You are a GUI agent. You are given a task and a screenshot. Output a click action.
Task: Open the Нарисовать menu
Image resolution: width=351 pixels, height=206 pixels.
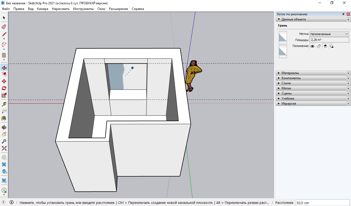(x=61, y=9)
